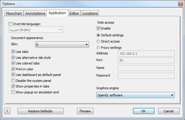The height and width of the screenshot is (120, 185).
Task: Choose the Proxy settings radio button
Action: 98,48
